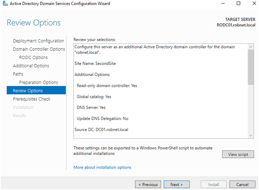Open Deployment Configuration step
The width and height of the screenshot is (259, 190).
tap(38, 41)
